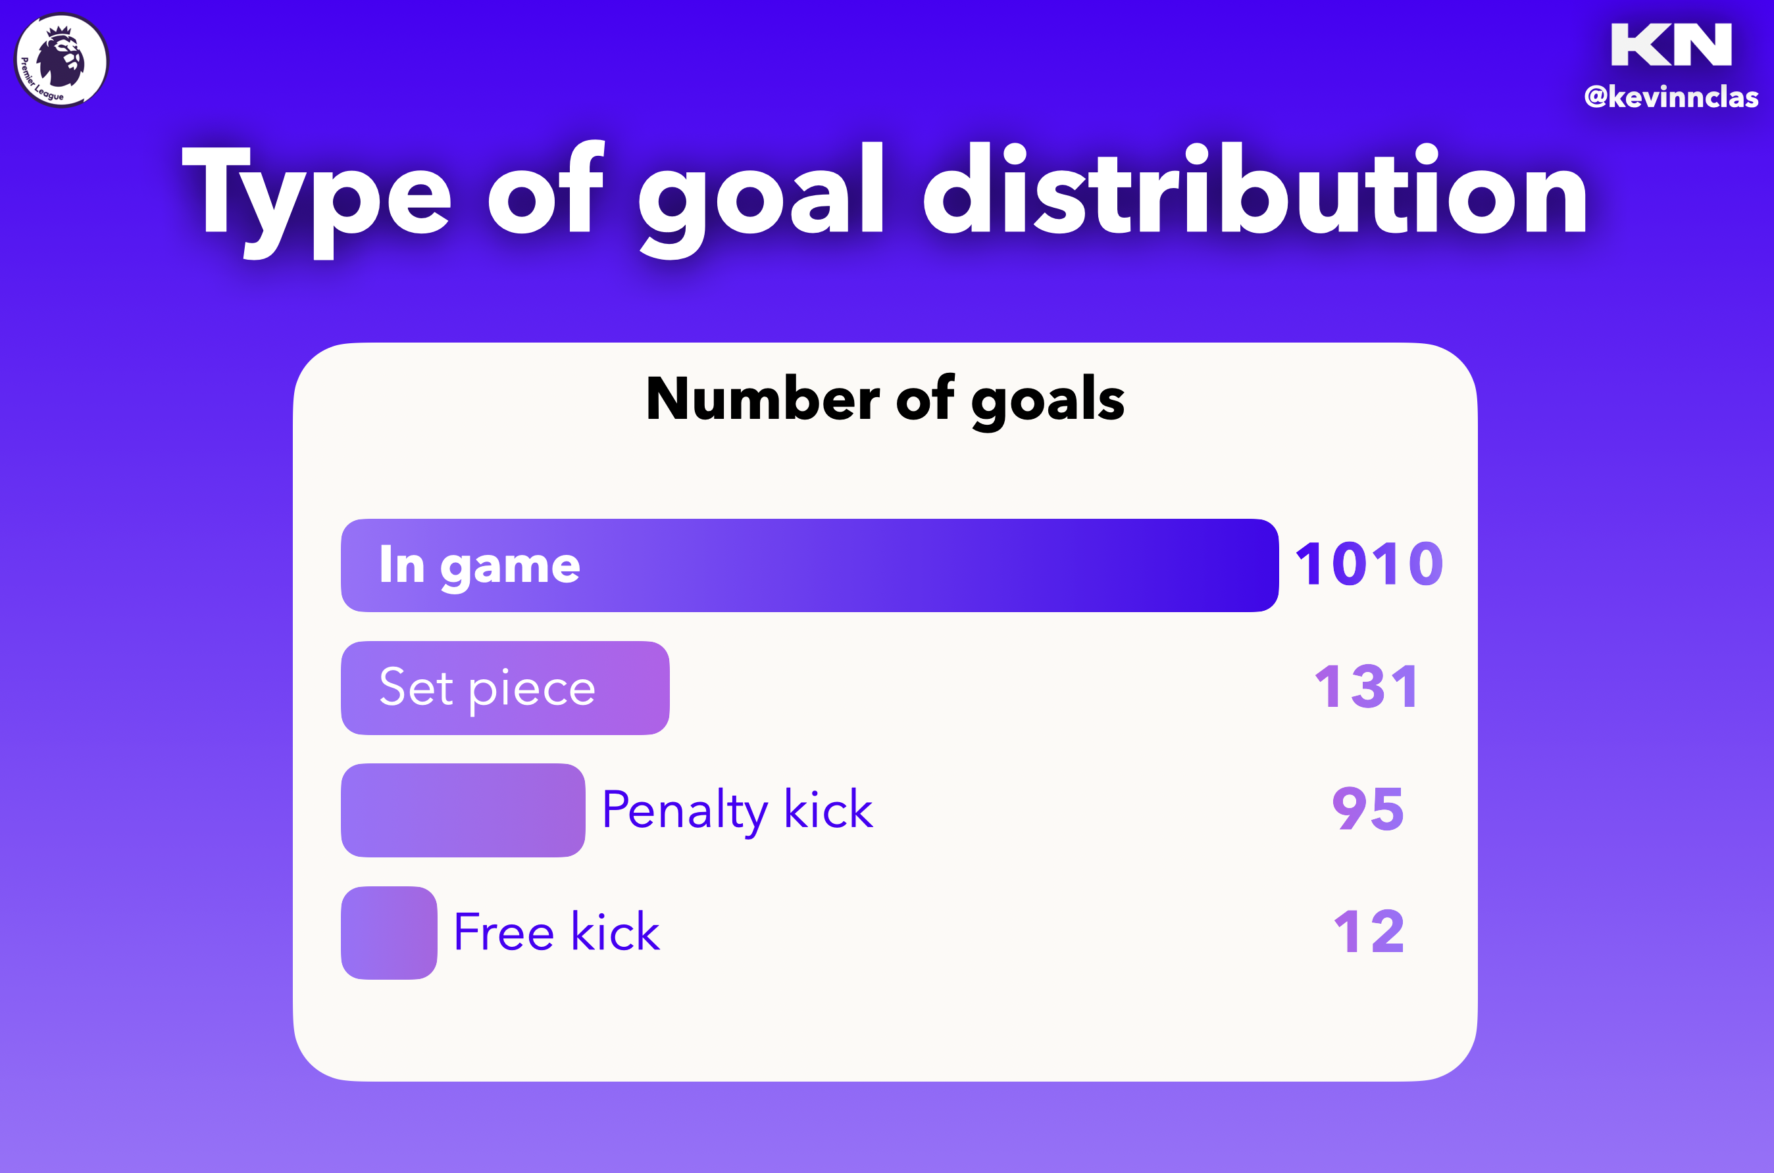
Task: Select the "In game" bar
Action: [809, 565]
